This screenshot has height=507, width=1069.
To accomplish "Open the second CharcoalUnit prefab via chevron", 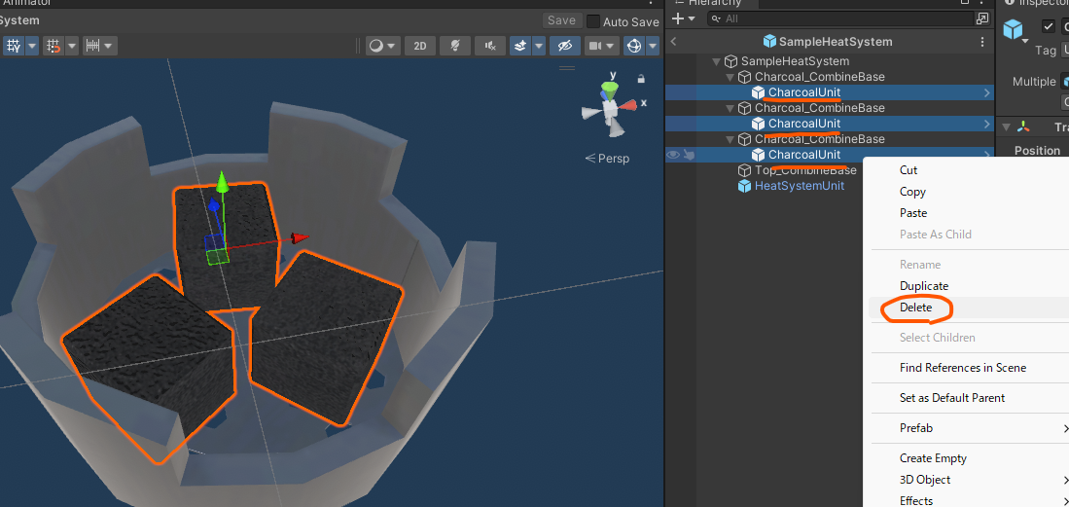I will (x=986, y=124).
